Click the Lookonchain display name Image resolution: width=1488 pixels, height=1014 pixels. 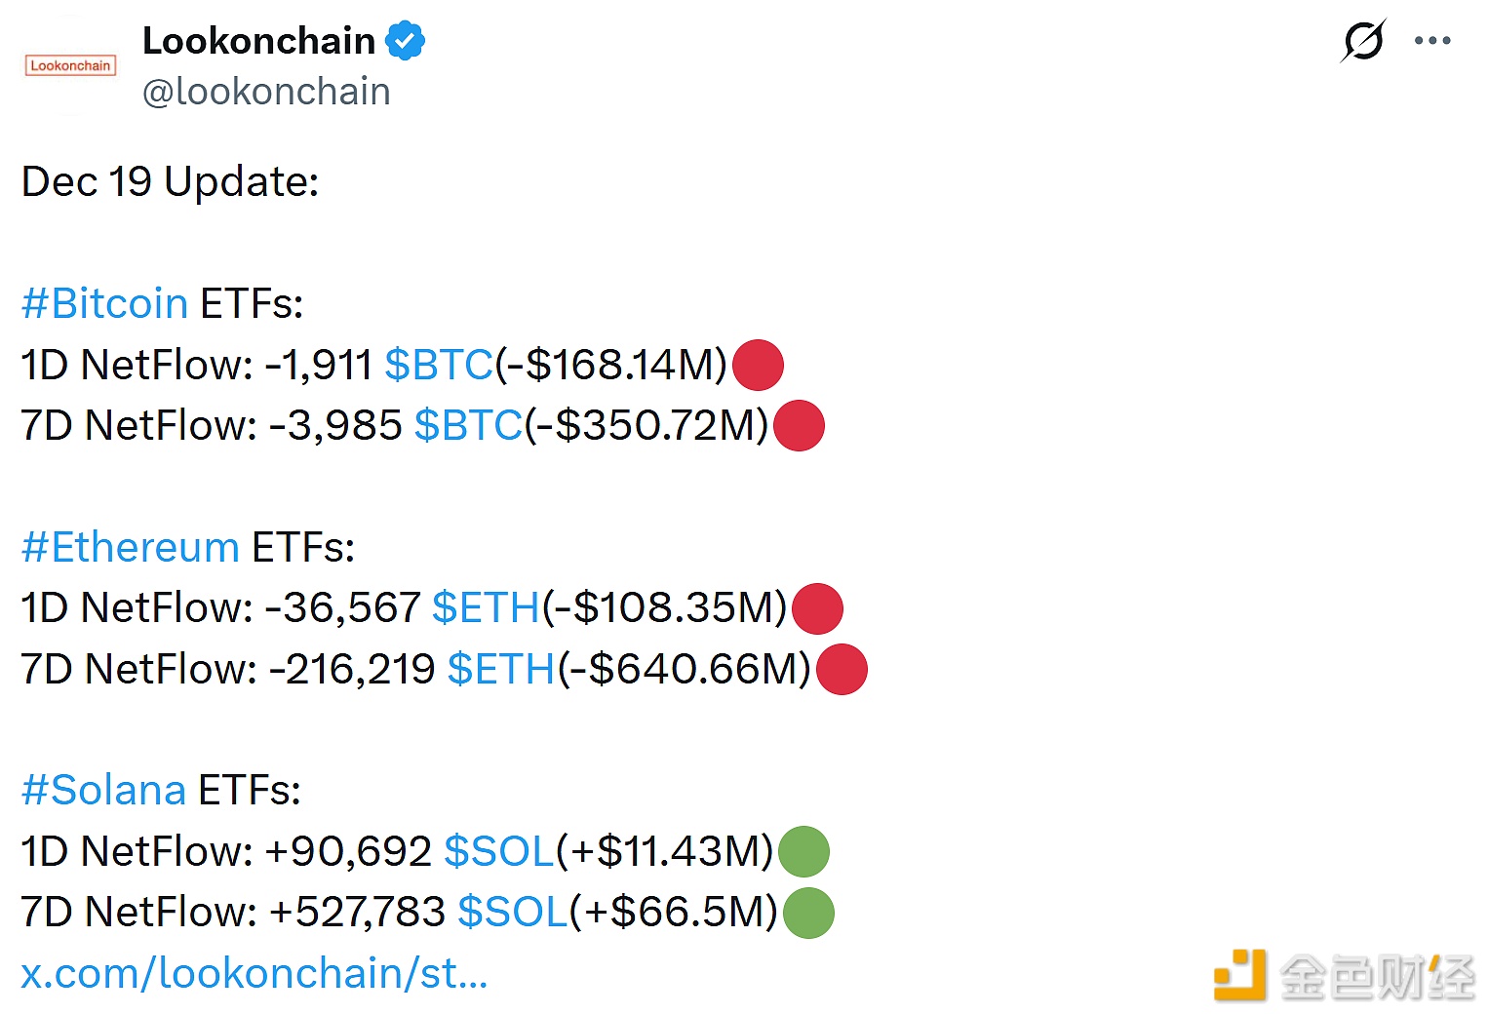point(258,41)
